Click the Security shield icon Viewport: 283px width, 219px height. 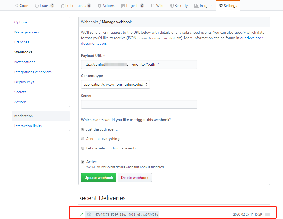coord(172,6)
